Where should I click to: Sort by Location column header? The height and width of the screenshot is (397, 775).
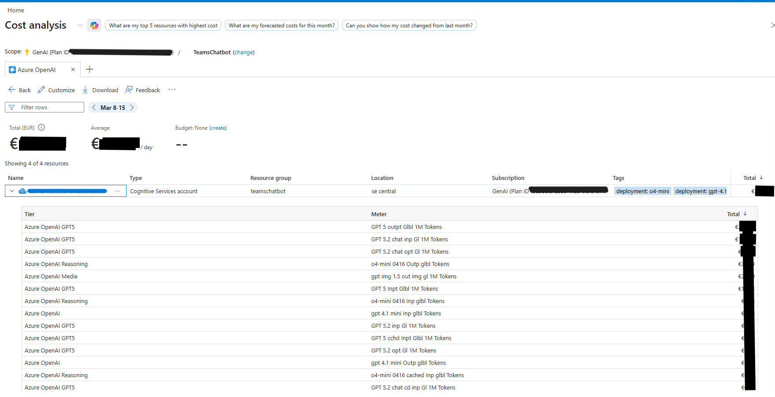382,178
